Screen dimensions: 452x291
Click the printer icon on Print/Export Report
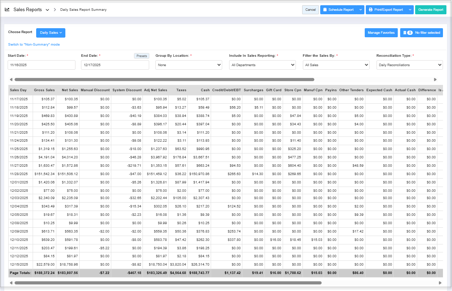371,10
